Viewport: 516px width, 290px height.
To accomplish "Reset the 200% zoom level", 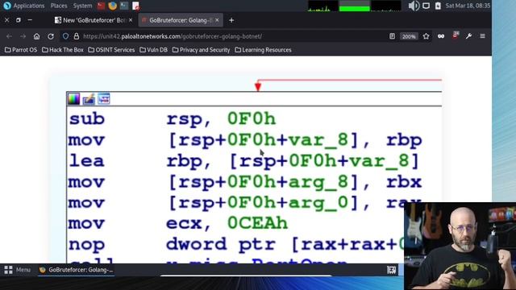I will 409,36.
